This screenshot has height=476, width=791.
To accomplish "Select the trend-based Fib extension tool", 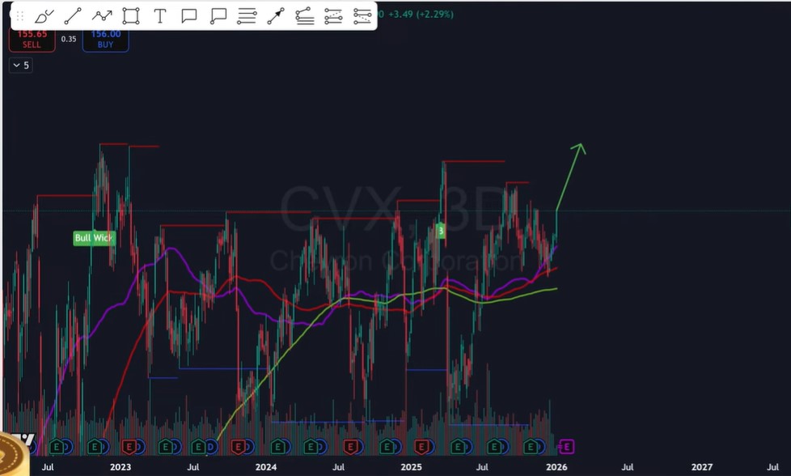I will (x=333, y=16).
